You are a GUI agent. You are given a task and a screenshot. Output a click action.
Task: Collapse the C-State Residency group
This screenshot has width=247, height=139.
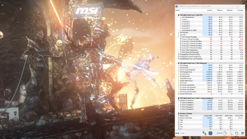tap(176, 98)
